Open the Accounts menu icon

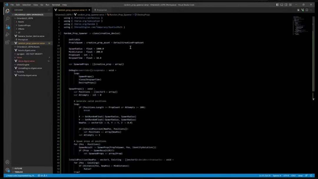coord(7,162)
